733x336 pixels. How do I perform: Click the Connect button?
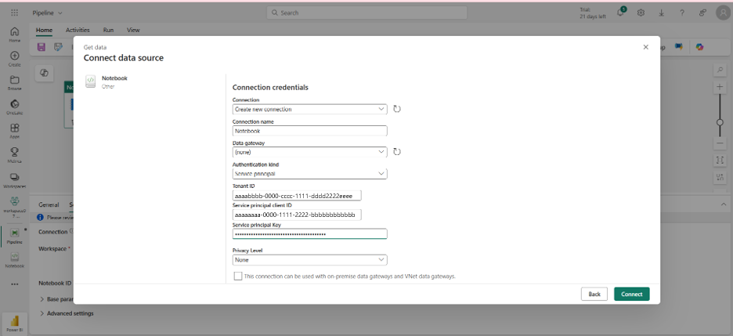pos(631,294)
